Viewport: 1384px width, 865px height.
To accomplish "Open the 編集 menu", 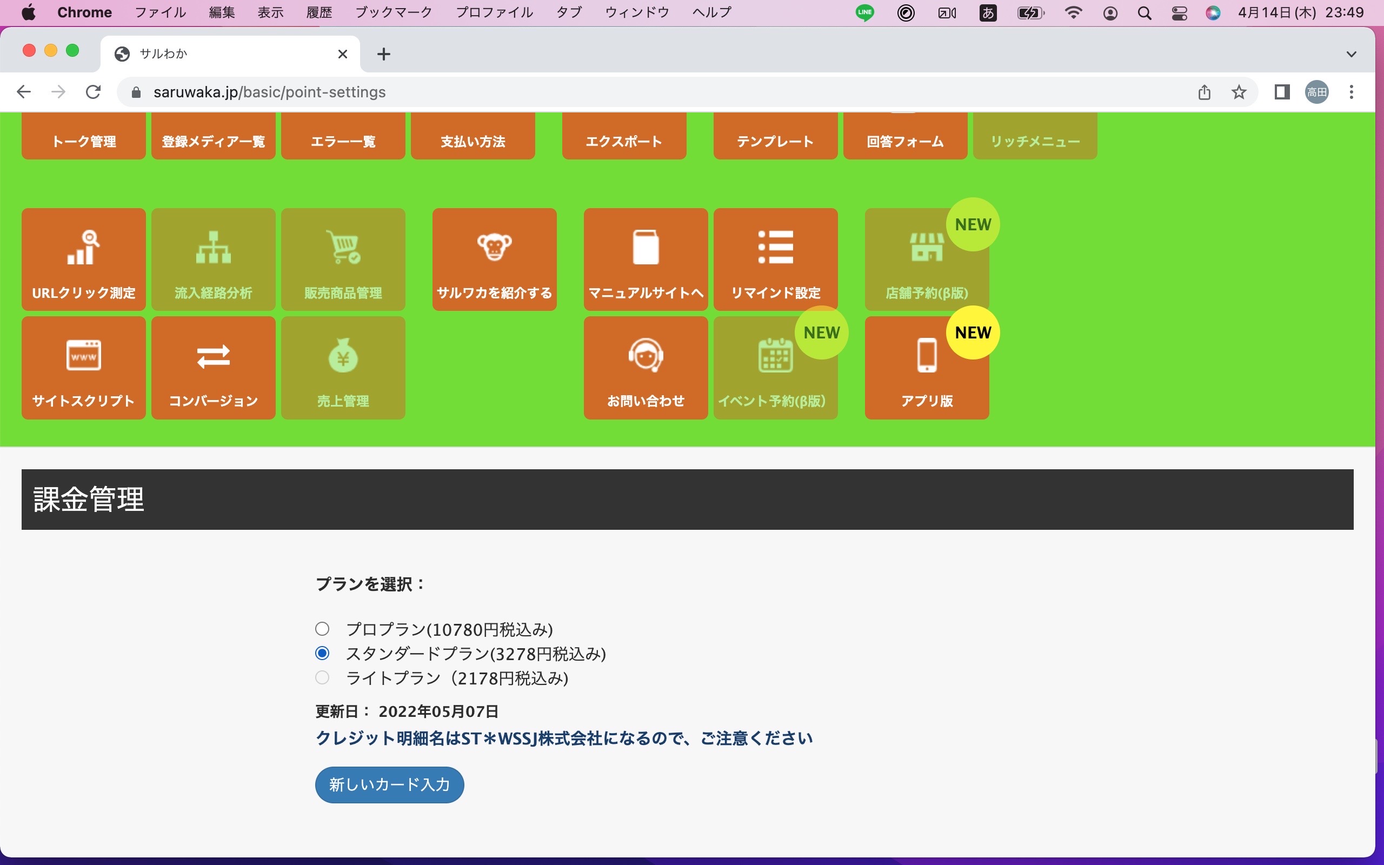I will coord(222,12).
